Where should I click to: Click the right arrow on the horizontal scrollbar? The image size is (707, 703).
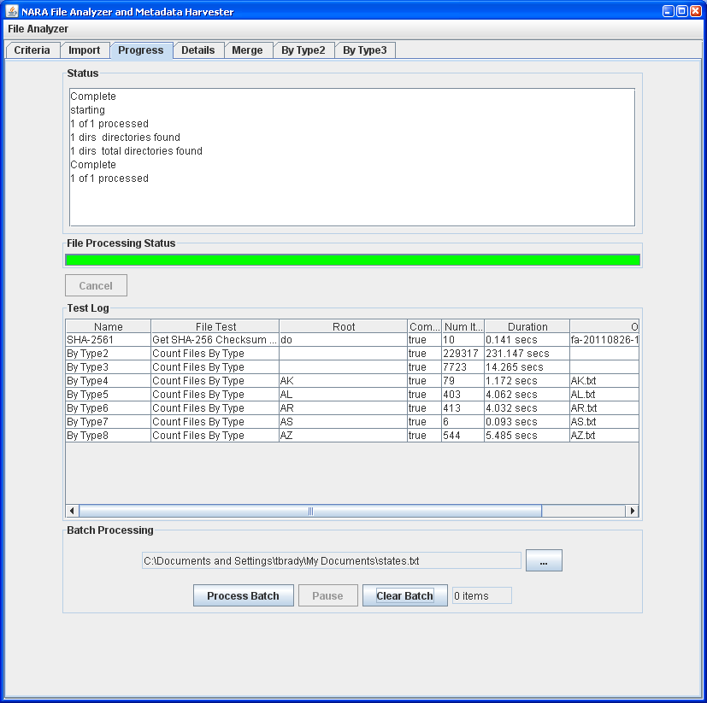tap(632, 510)
